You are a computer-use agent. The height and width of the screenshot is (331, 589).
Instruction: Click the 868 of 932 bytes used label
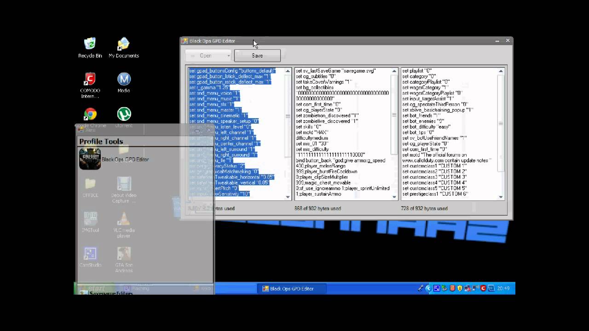(x=318, y=208)
